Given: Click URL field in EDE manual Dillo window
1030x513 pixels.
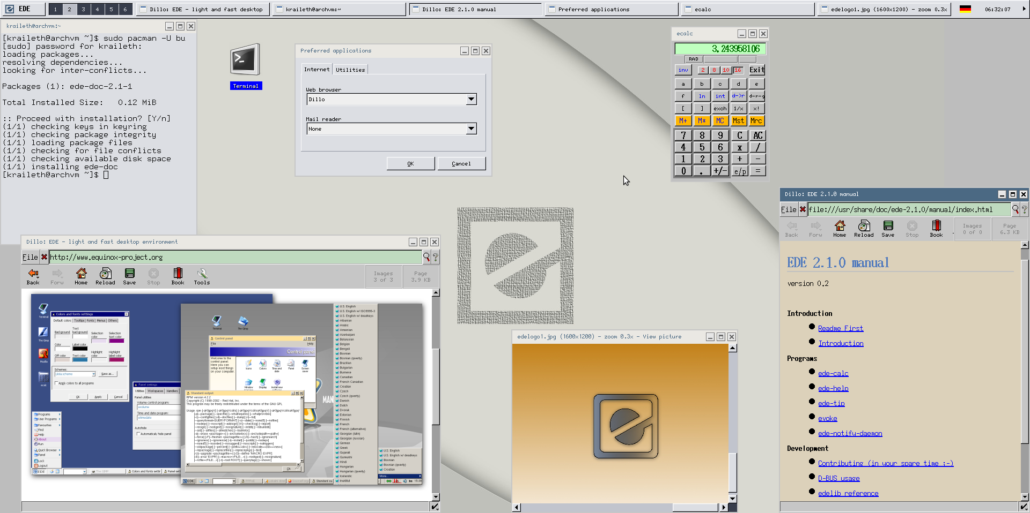Looking at the screenshot, I should 909,209.
